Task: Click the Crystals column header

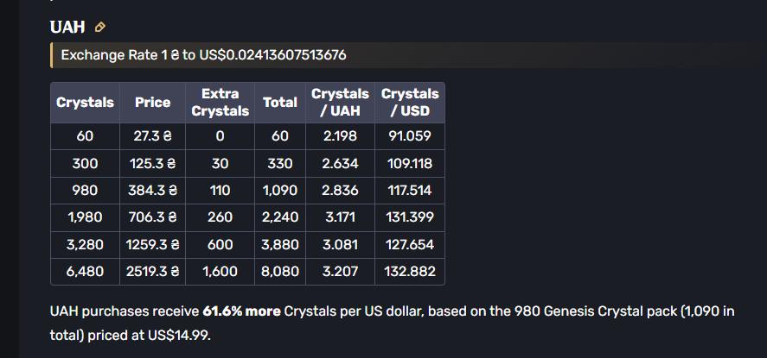Action: pyautogui.click(x=86, y=103)
